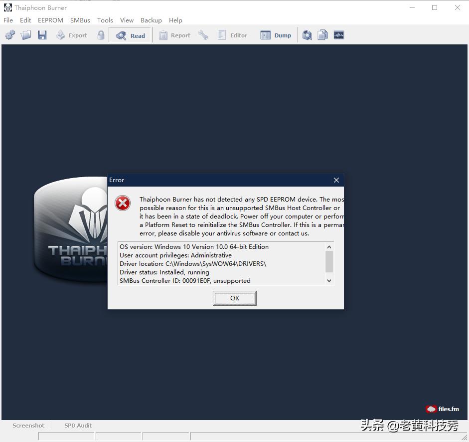469x442 pixels.
Task: Click the Export toolbar button
Action: tap(72, 35)
